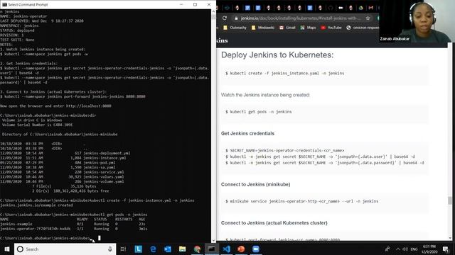The image size is (455, 255).
Task: Click the Command Prompt scrollbar down arrow
Action: [x=214, y=240]
